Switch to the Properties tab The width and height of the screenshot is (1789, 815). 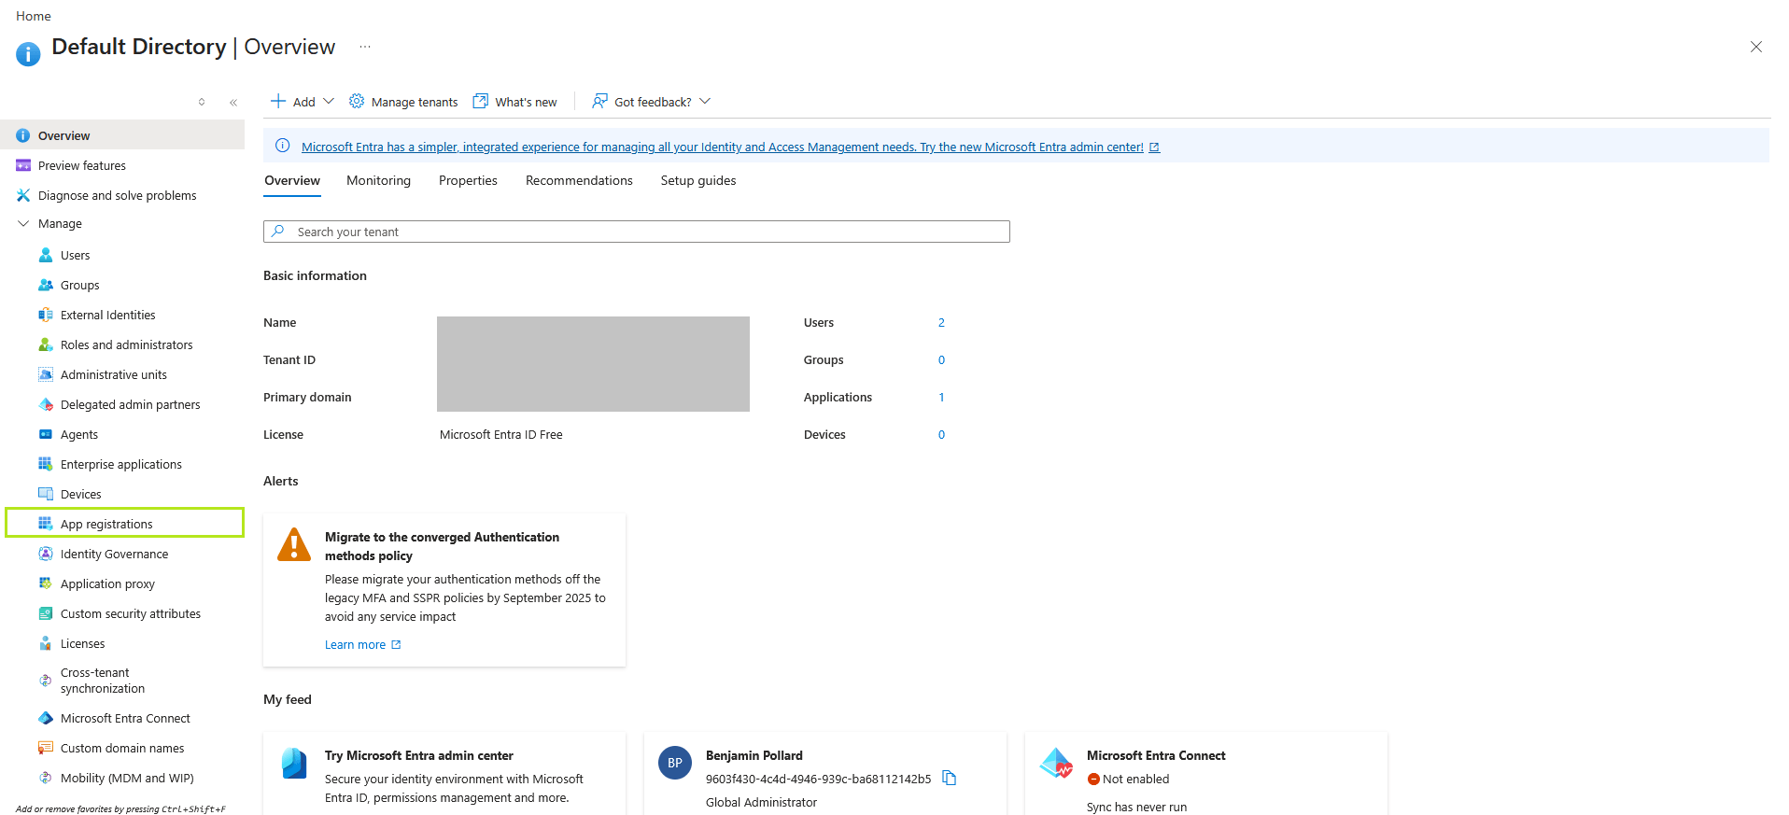(468, 180)
